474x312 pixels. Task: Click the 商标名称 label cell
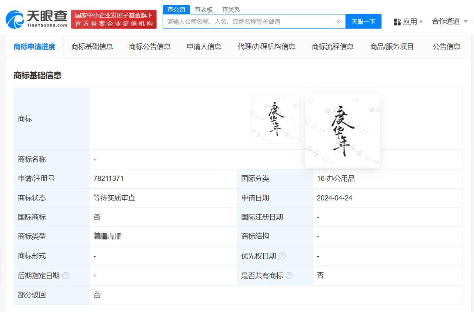(51, 159)
